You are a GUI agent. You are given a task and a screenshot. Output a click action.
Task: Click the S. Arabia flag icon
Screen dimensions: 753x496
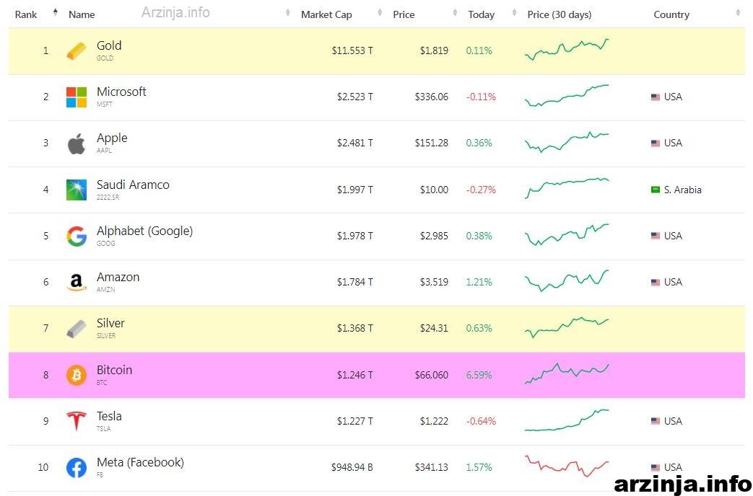[x=656, y=190]
